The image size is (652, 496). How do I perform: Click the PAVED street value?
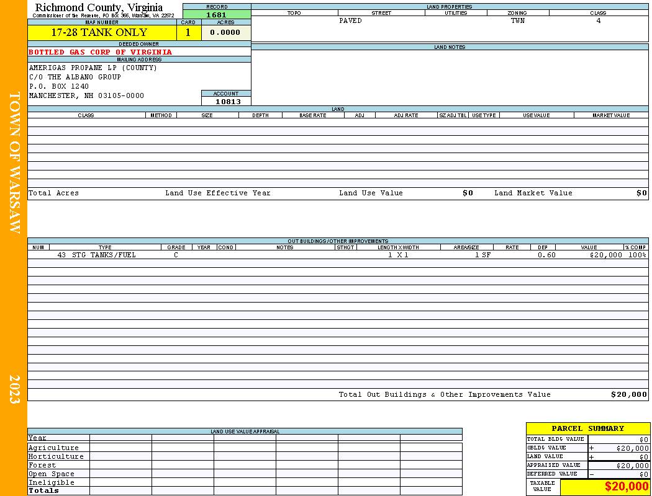click(x=351, y=20)
